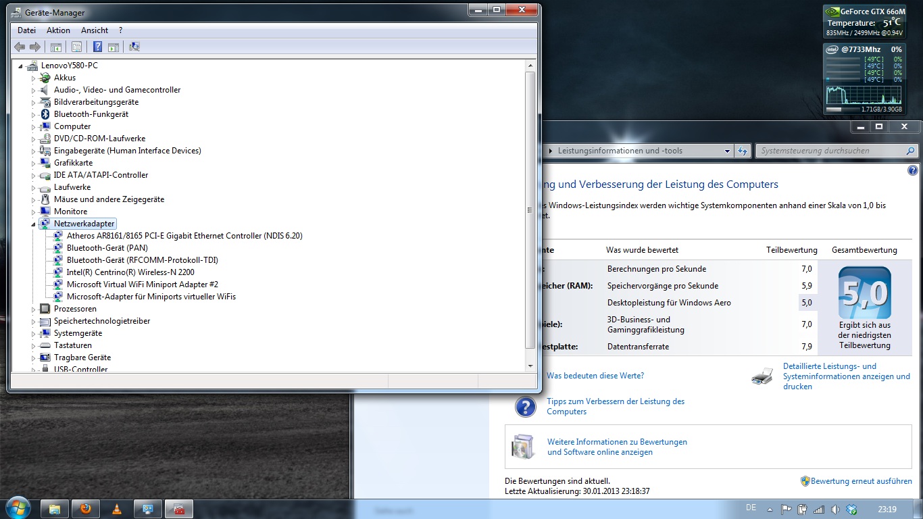The width and height of the screenshot is (923, 519).
Task: Select Bluetooth-Gerät (RFCOMM-Protokoll-TDI)
Action: 142,260
